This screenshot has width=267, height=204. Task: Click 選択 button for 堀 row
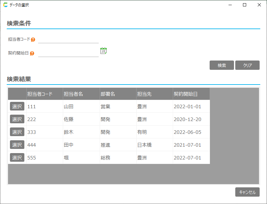tap(17, 158)
